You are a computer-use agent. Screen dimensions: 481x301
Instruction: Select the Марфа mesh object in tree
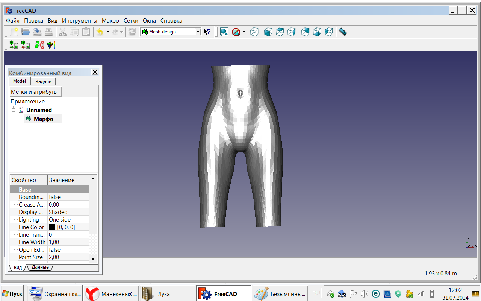43,119
